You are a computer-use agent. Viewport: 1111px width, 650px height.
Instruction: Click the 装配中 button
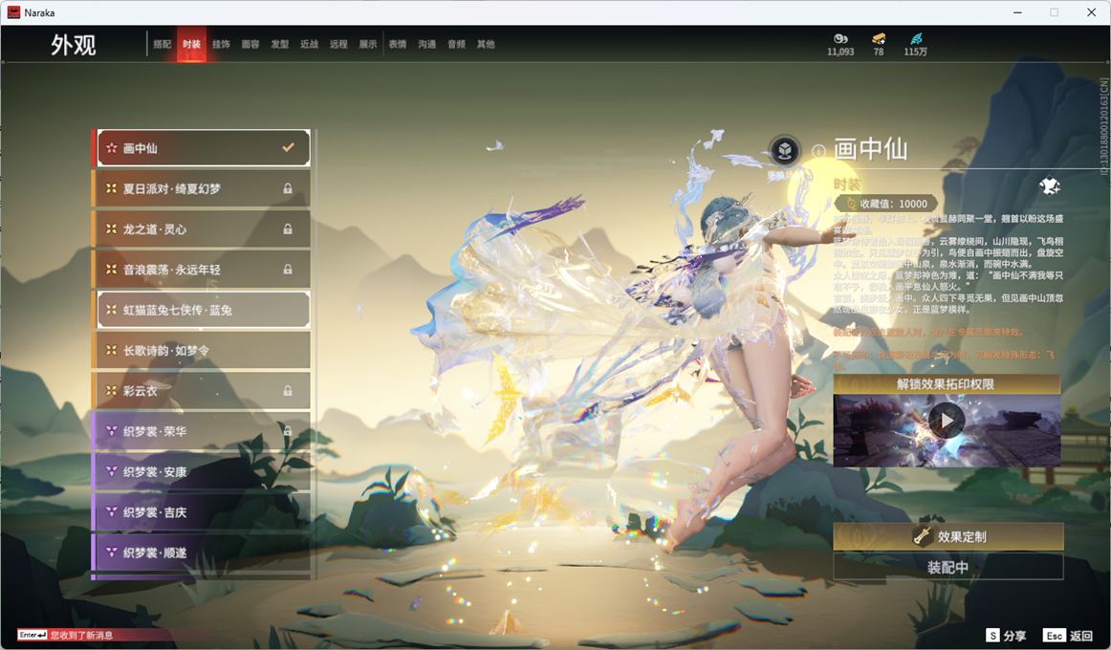(948, 567)
